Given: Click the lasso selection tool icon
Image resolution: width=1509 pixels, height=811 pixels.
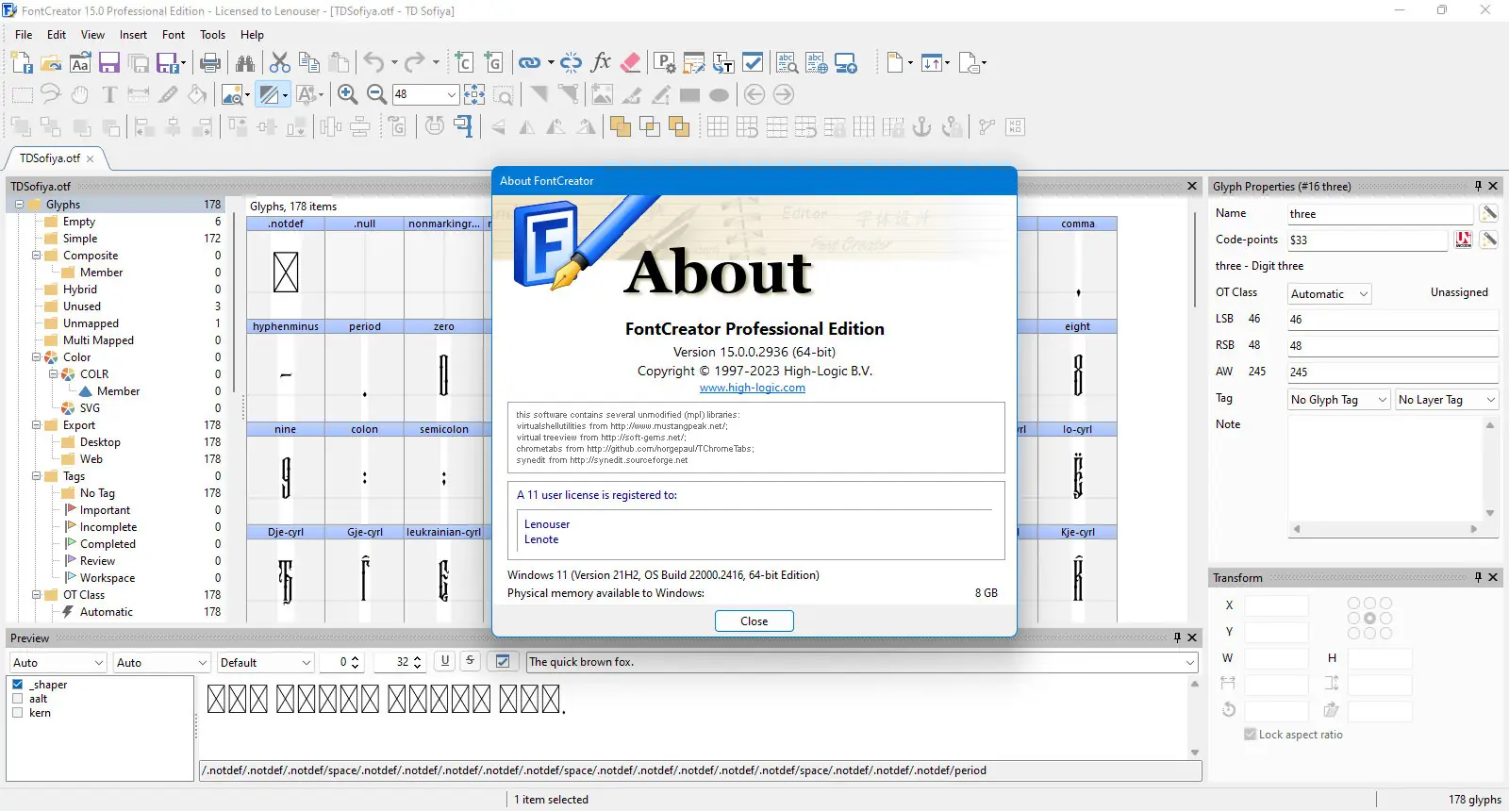Looking at the screenshot, I should tap(51, 94).
